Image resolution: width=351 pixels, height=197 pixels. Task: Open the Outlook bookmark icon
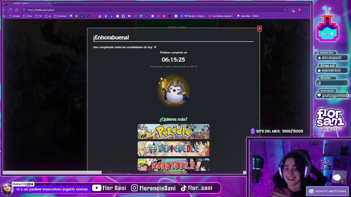[x=141, y=16]
